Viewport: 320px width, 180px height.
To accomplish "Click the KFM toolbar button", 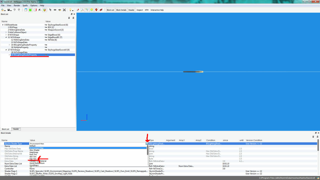I will [147, 10].
